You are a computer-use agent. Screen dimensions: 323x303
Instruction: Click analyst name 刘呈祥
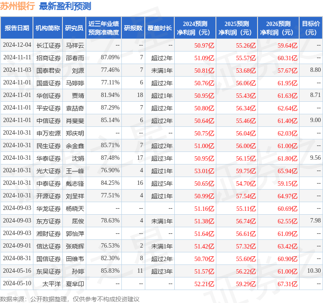pos(75,196)
